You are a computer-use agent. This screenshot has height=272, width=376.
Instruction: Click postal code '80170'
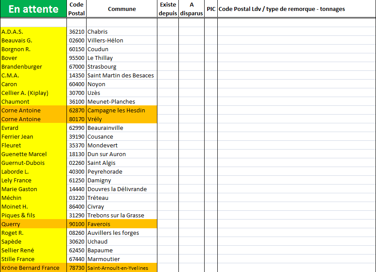tap(77, 119)
